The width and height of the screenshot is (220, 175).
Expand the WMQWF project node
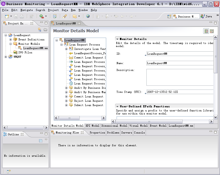pyautogui.click(x=6, y=57)
